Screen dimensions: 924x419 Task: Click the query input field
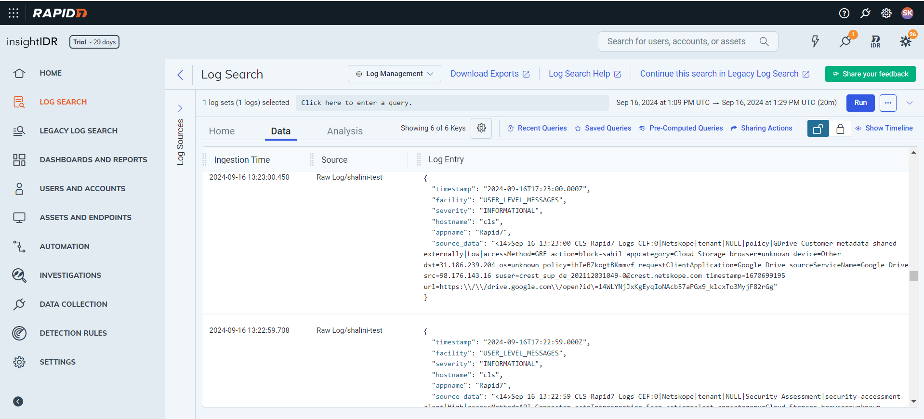(452, 103)
